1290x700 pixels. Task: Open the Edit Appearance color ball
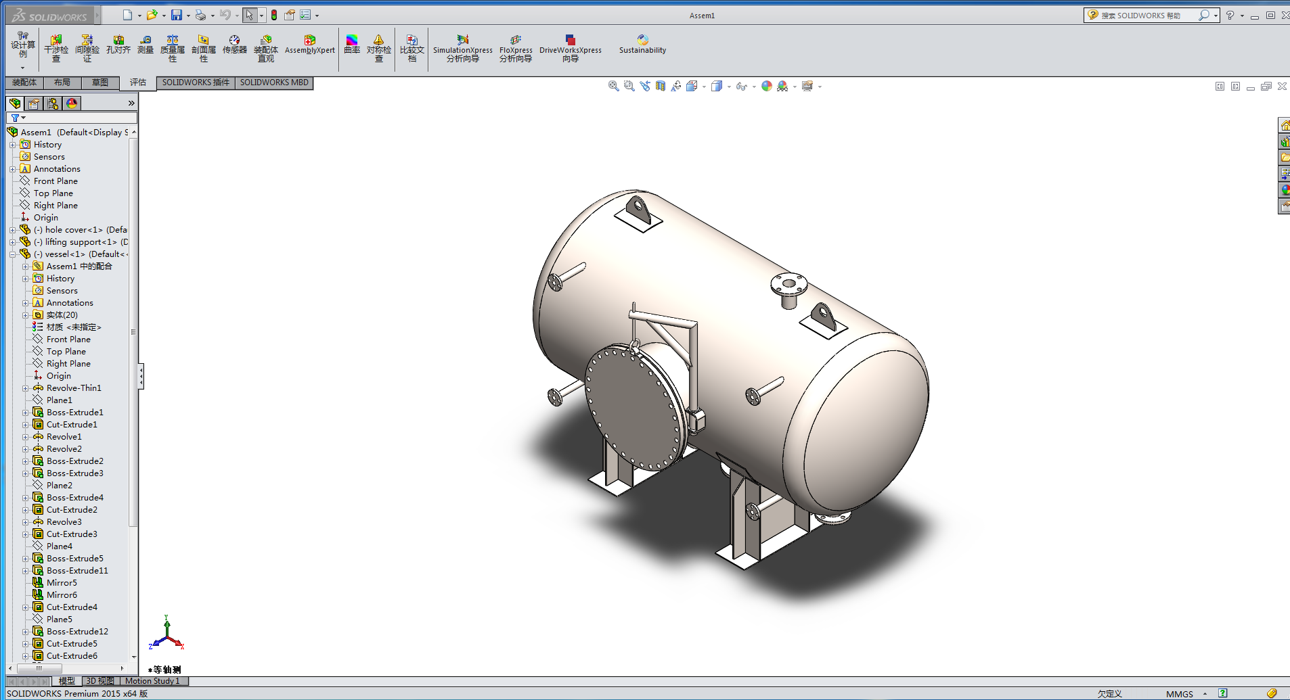click(x=766, y=87)
